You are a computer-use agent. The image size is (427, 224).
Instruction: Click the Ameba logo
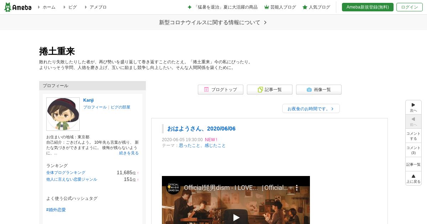click(x=18, y=7)
